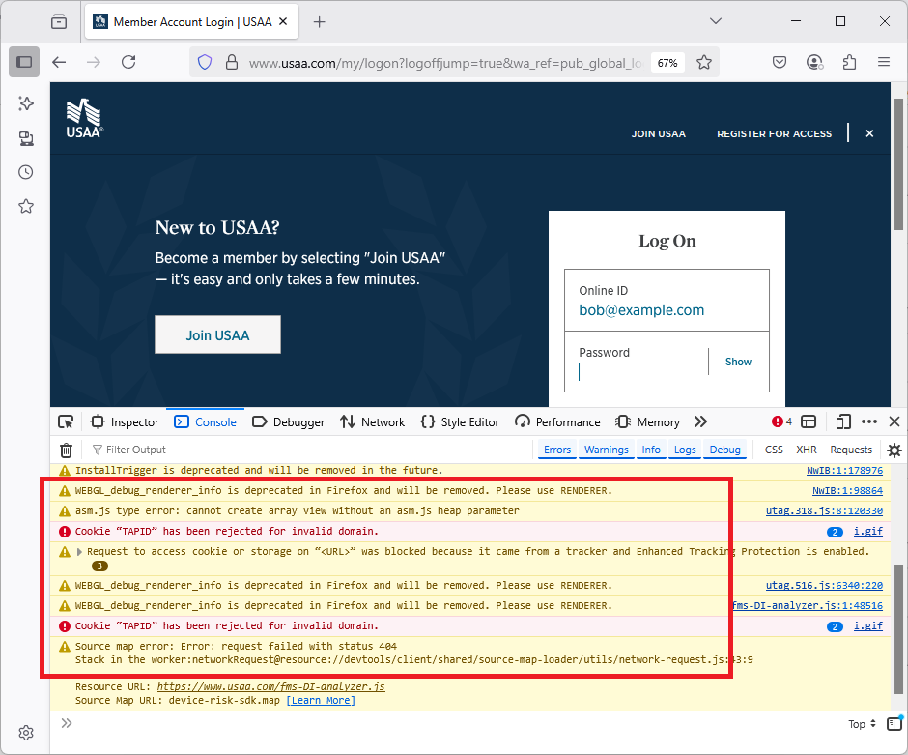The image size is (908, 755).
Task: Open a new browser tab
Action: (x=319, y=22)
